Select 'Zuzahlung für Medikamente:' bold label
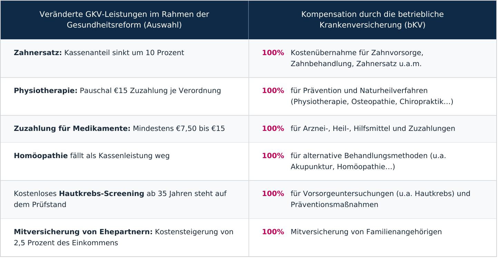The image size is (498, 258). pos(72,128)
